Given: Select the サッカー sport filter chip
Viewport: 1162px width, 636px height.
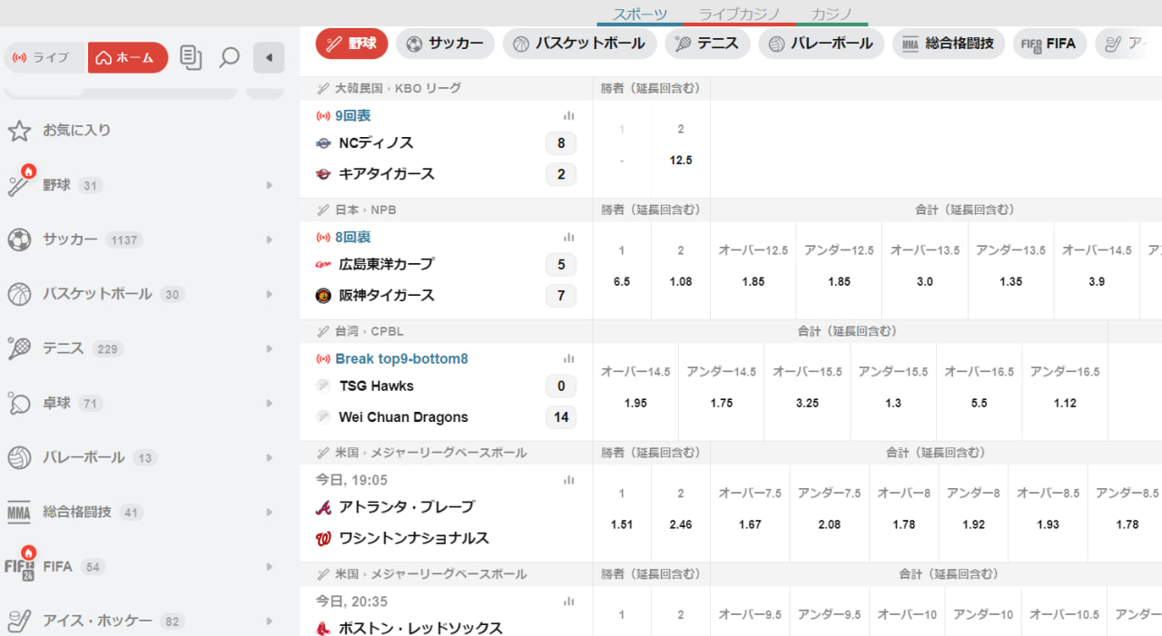Looking at the screenshot, I should (x=445, y=43).
